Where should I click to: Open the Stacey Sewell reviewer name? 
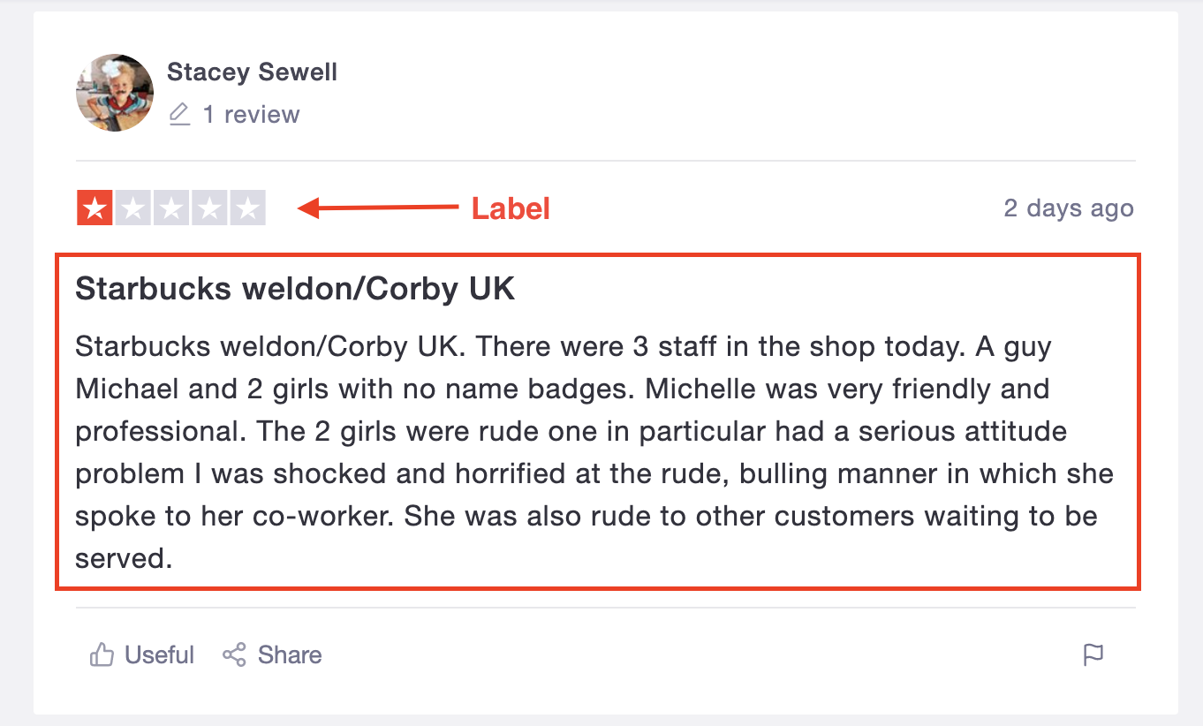(x=253, y=72)
